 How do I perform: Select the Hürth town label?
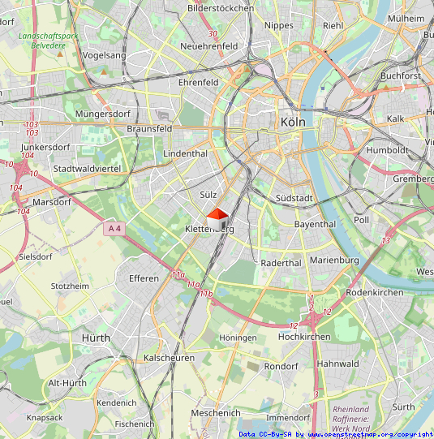pyautogui.click(x=96, y=338)
